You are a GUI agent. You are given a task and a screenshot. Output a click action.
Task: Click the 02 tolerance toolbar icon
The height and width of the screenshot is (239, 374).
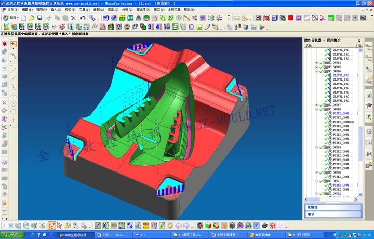coord(46,26)
